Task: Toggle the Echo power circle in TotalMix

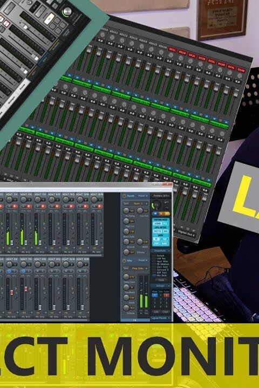Action: [x=124, y=261]
